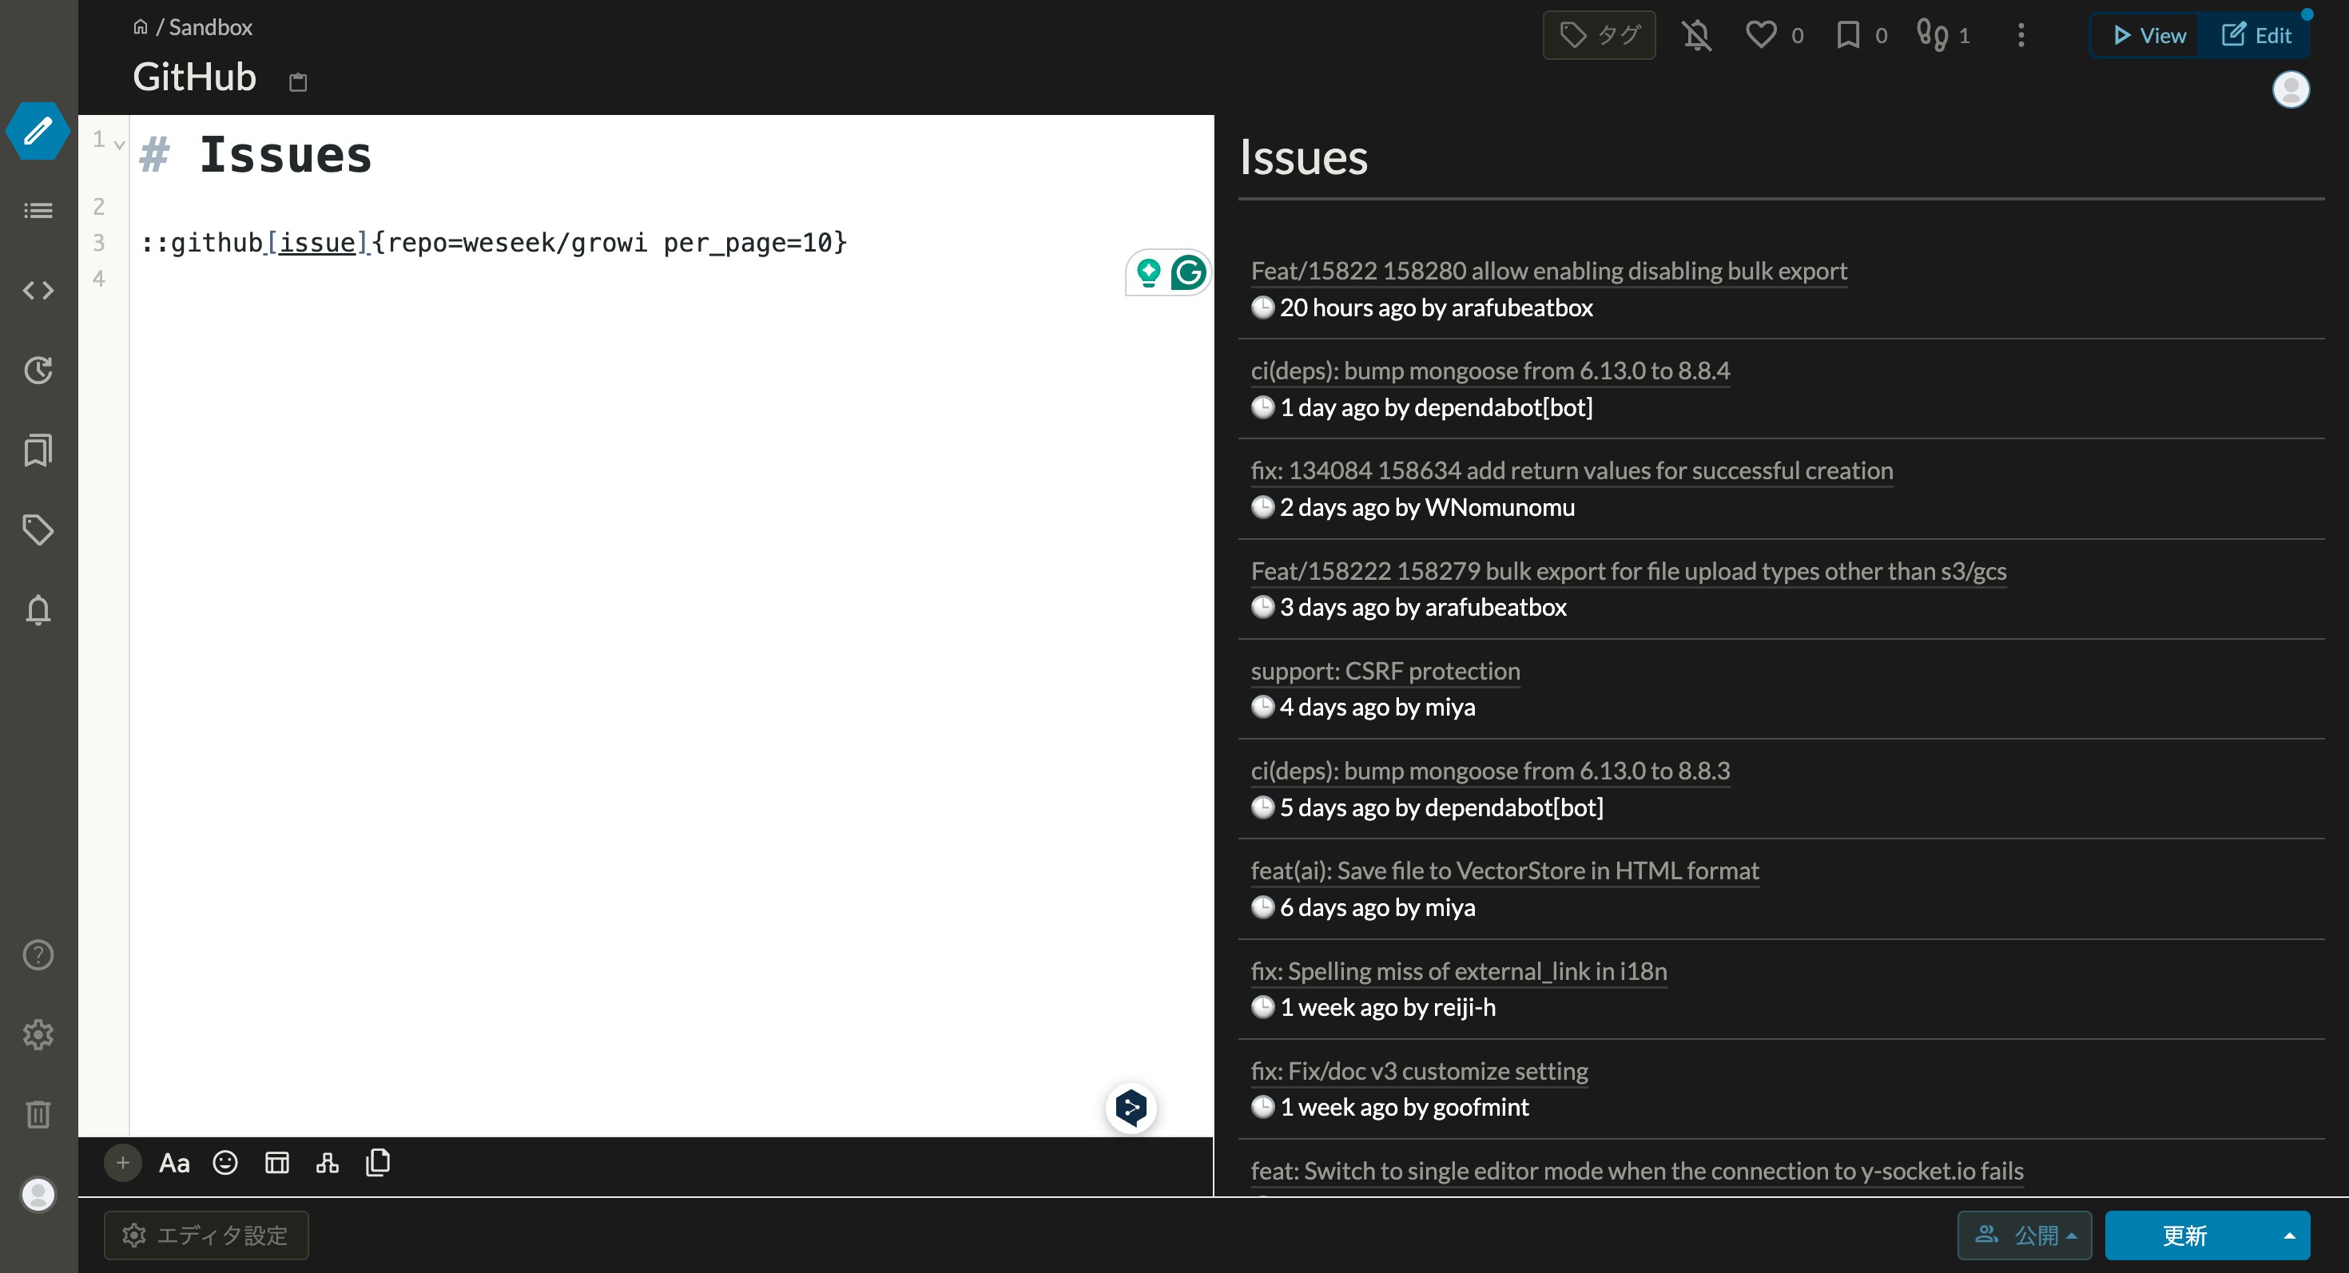Open text formatting with the Aa icon
The height and width of the screenshot is (1273, 2349).
pyautogui.click(x=173, y=1163)
